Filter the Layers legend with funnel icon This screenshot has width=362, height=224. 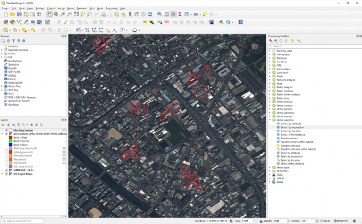[18, 125]
